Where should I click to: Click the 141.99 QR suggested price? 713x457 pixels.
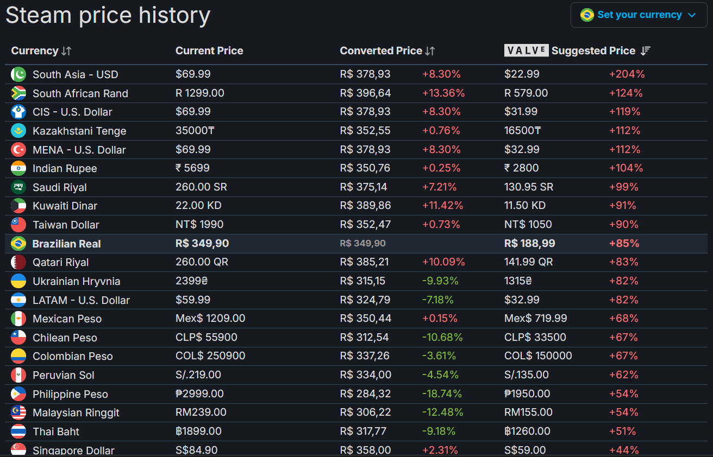coord(529,262)
